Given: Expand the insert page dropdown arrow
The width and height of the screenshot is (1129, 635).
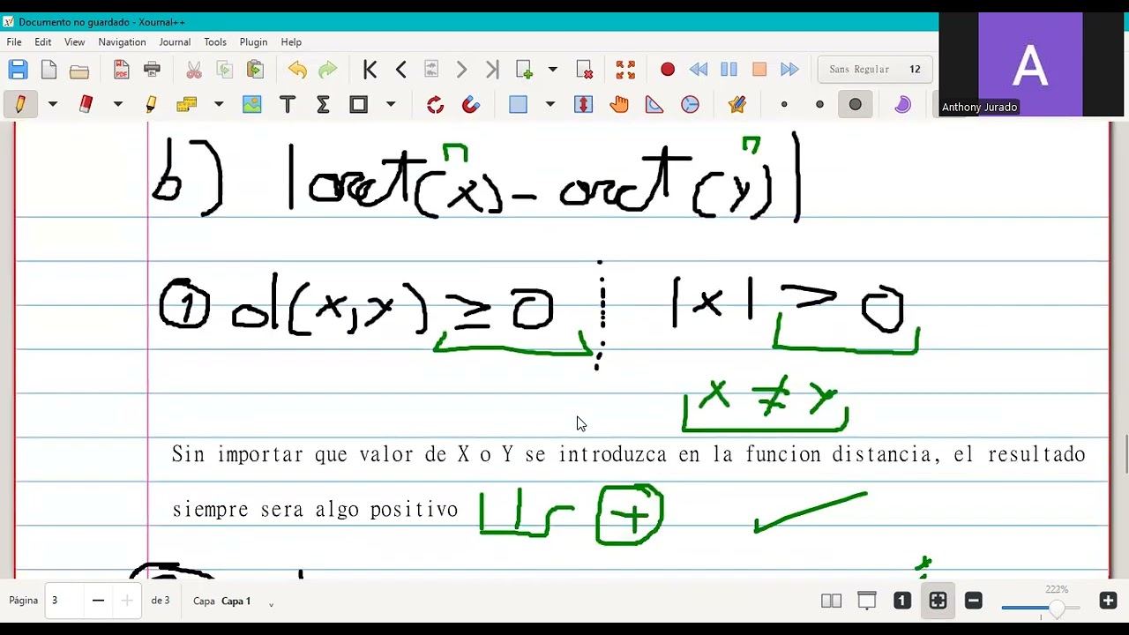Looking at the screenshot, I should coord(553,70).
